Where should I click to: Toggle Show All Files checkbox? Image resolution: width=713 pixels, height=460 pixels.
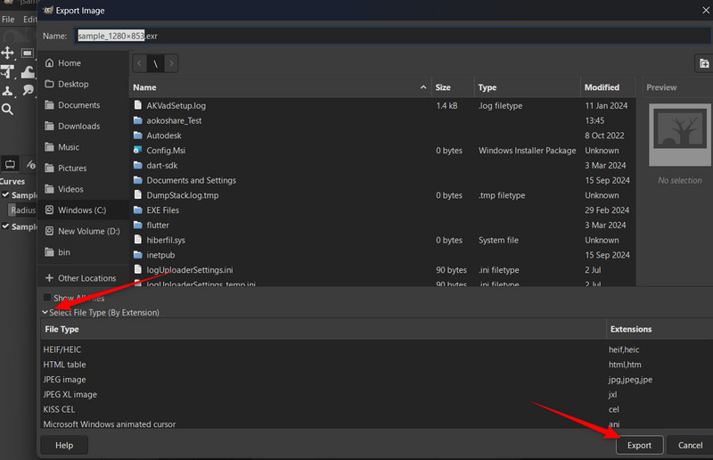(x=47, y=298)
